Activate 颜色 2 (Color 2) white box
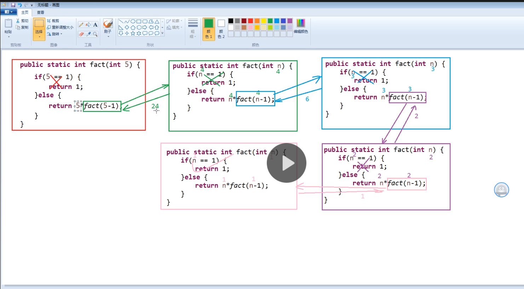Screen dimensions: 524x289 [221, 29]
